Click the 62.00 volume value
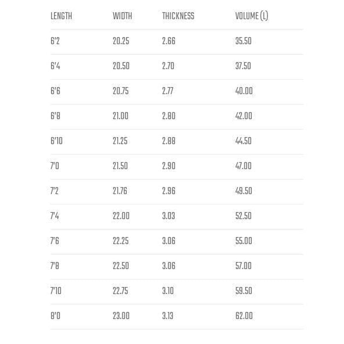 244,316
